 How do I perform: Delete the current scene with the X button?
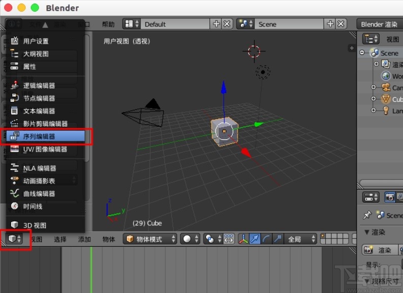point(341,24)
